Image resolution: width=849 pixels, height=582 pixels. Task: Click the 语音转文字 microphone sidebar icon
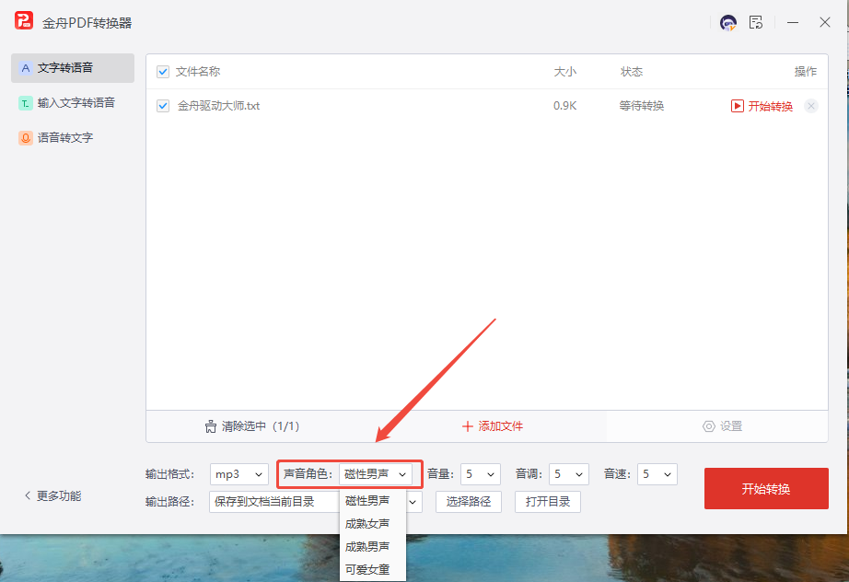[x=26, y=138]
